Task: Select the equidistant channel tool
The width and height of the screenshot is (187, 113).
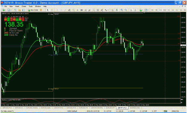Action: click(x=69, y=10)
